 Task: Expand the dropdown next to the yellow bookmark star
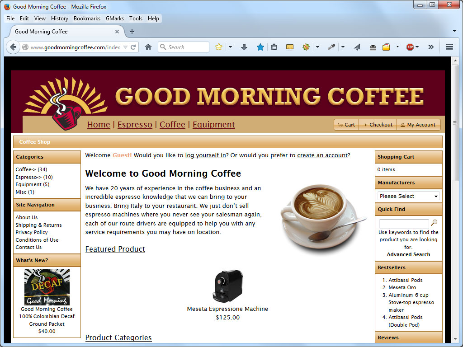point(230,47)
